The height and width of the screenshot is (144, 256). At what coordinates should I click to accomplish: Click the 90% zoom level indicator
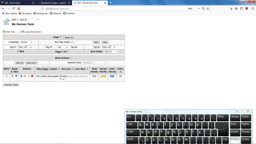pyautogui.click(x=190, y=9)
